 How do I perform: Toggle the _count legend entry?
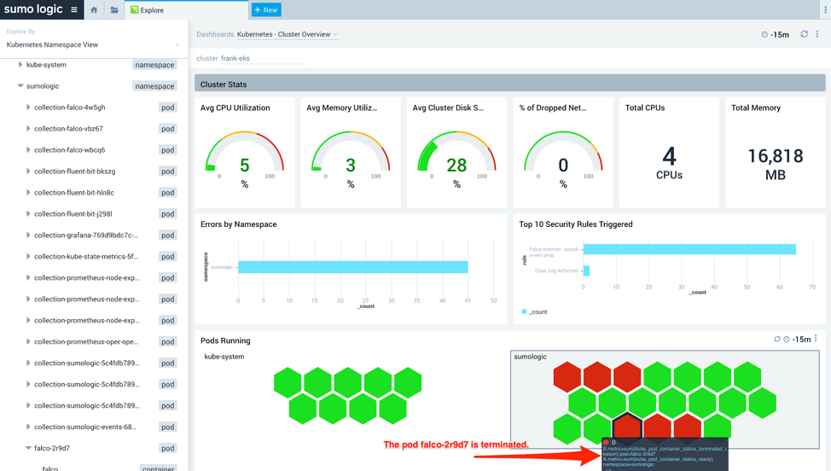534,311
